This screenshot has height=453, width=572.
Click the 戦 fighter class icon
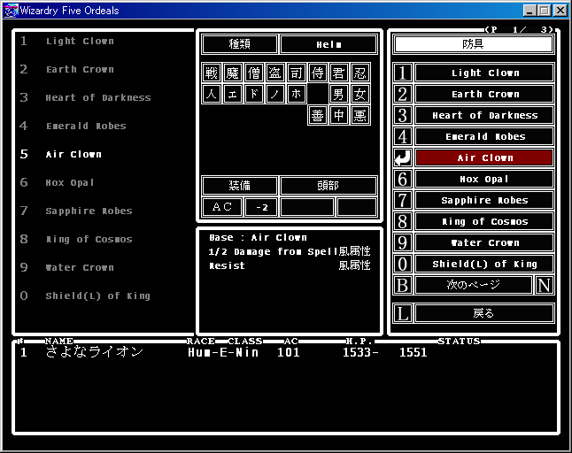tap(212, 73)
